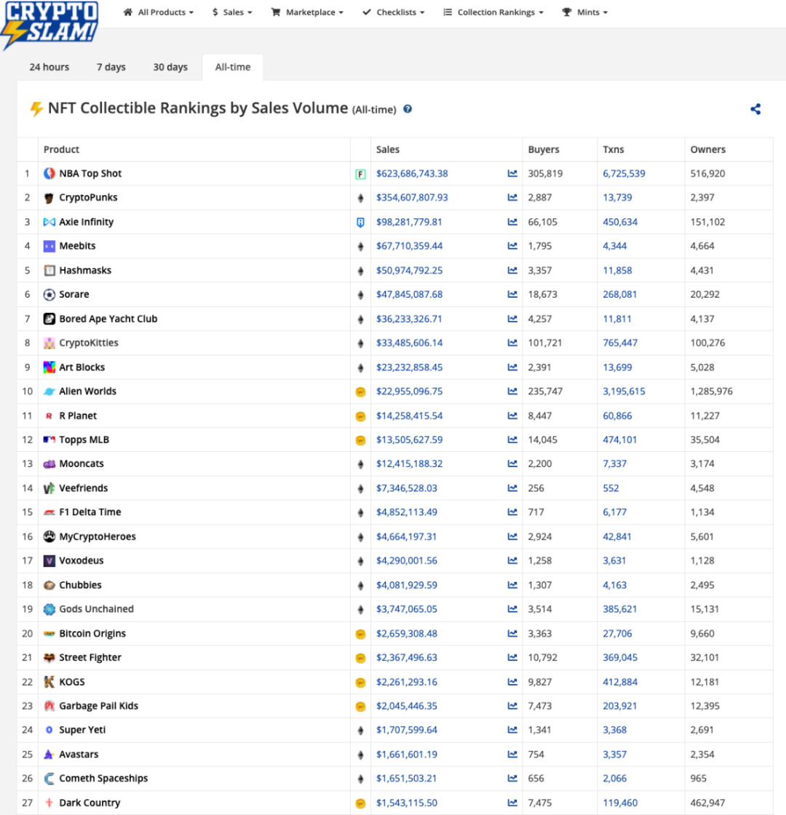Screen dimensions: 786x815
Task: Open sales chart icon for CryptoPunks row
Action: pyautogui.click(x=512, y=197)
